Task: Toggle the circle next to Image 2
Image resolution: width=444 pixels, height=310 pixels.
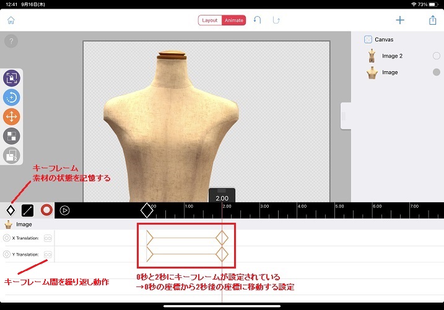Action: (436, 56)
